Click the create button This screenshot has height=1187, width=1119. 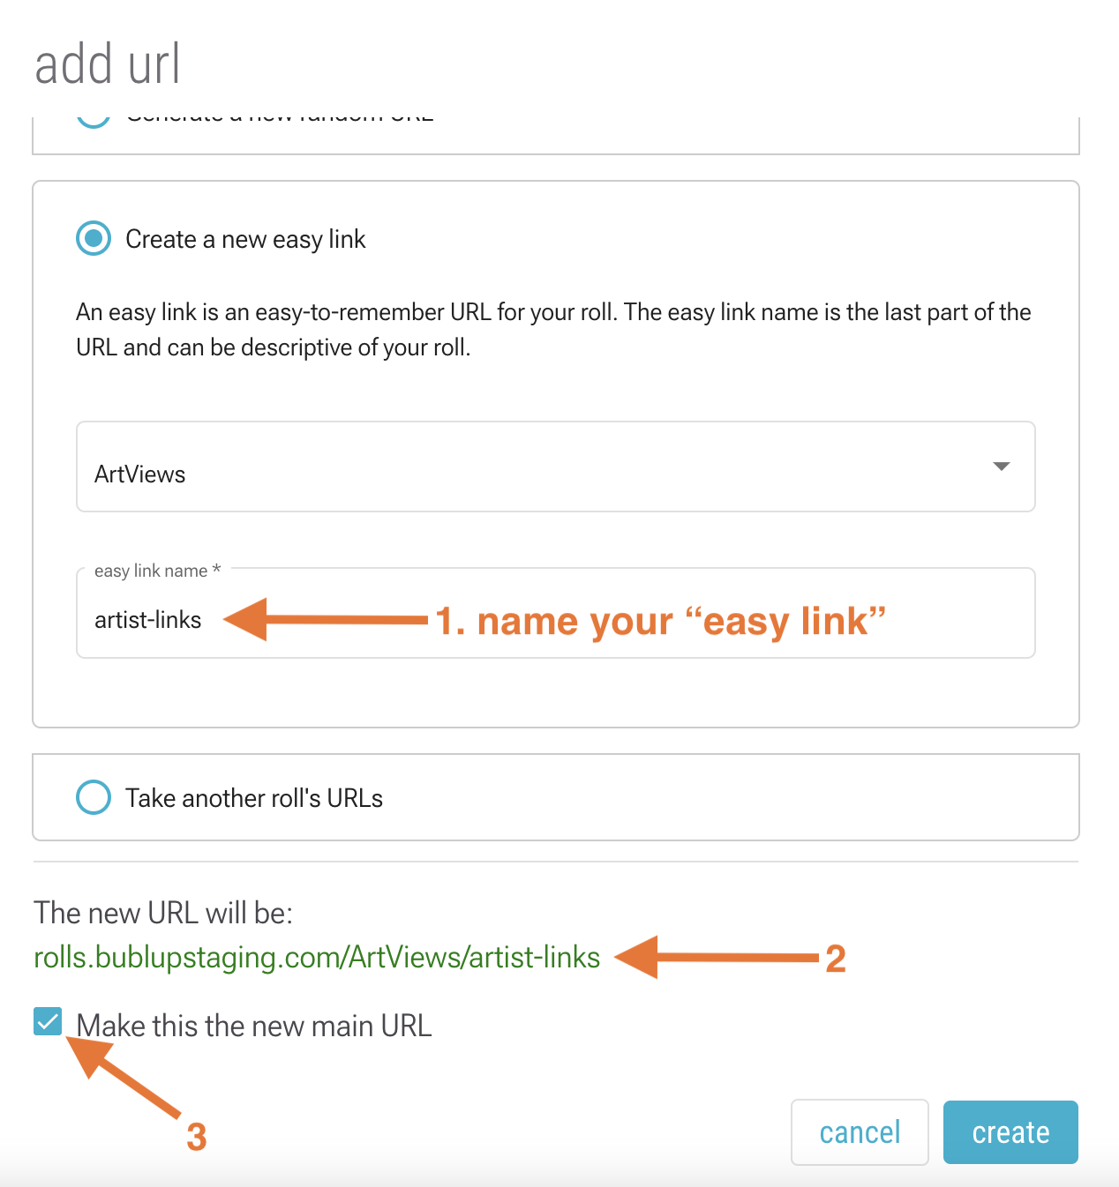point(1010,1132)
